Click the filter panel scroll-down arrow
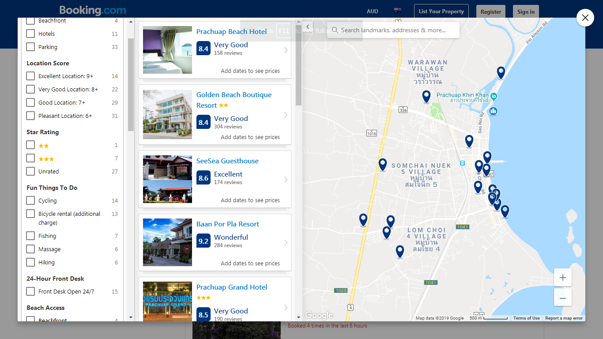This screenshot has width=603, height=339. (131, 317)
